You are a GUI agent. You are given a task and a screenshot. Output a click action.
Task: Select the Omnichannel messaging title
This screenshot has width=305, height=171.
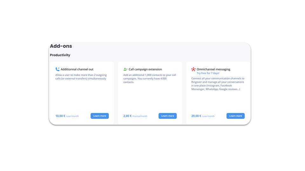point(213,69)
